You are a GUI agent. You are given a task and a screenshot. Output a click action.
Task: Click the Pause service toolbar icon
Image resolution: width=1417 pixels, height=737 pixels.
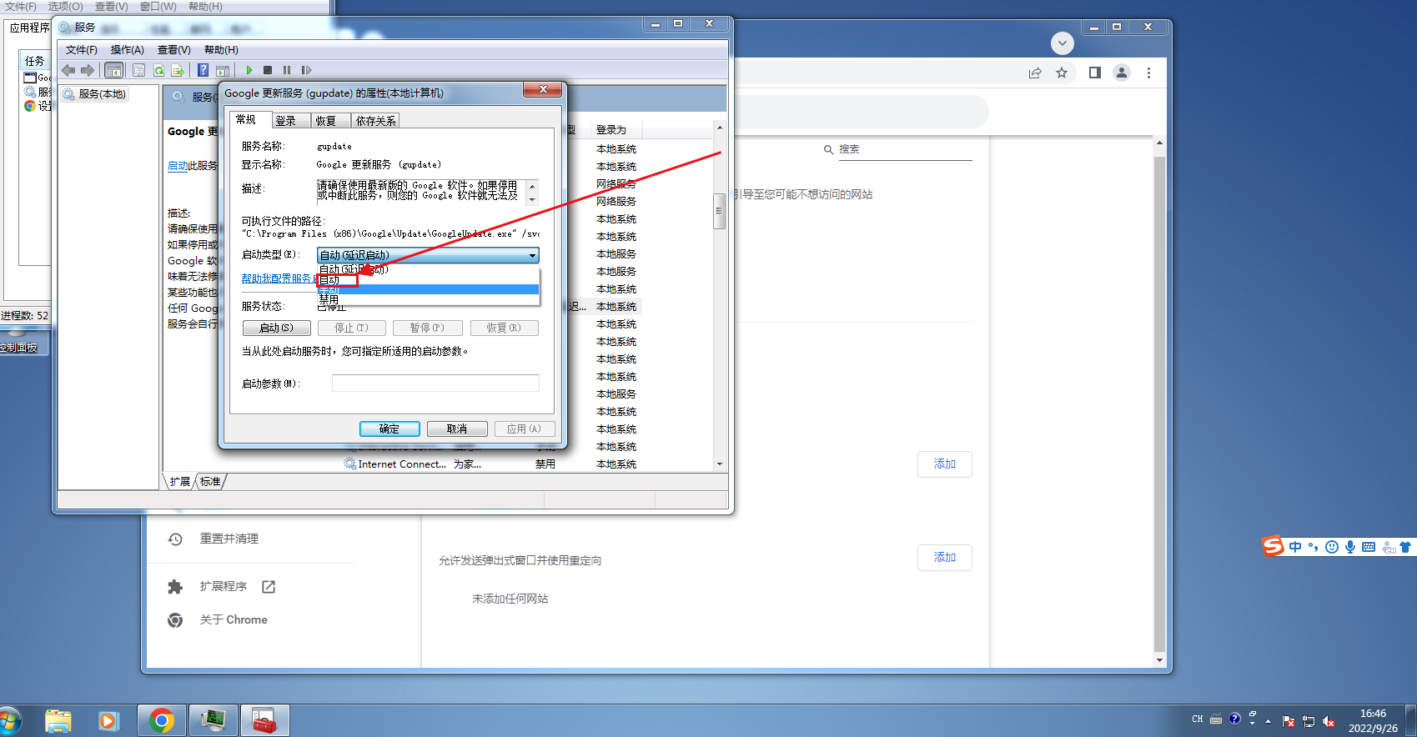(287, 71)
